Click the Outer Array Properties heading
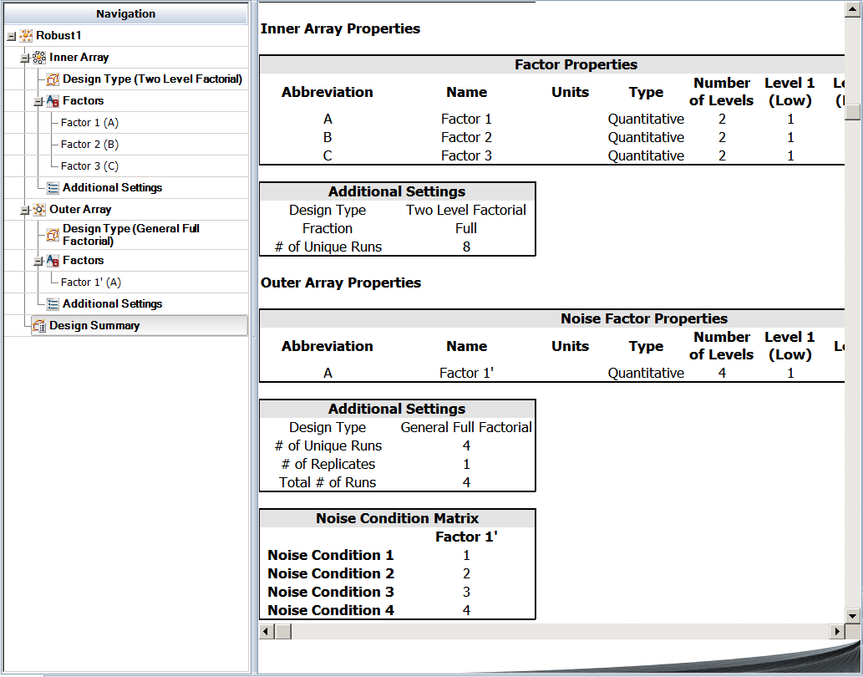 (341, 283)
